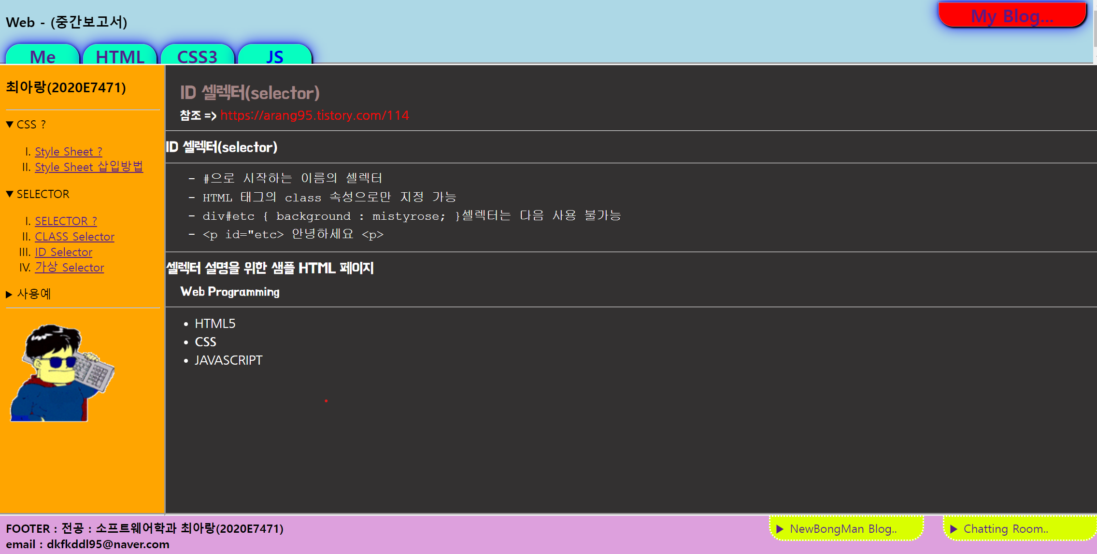Open the Me tab
Viewport: 1097px width, 554px height.
pyautogui.click(x=43, y=56)
